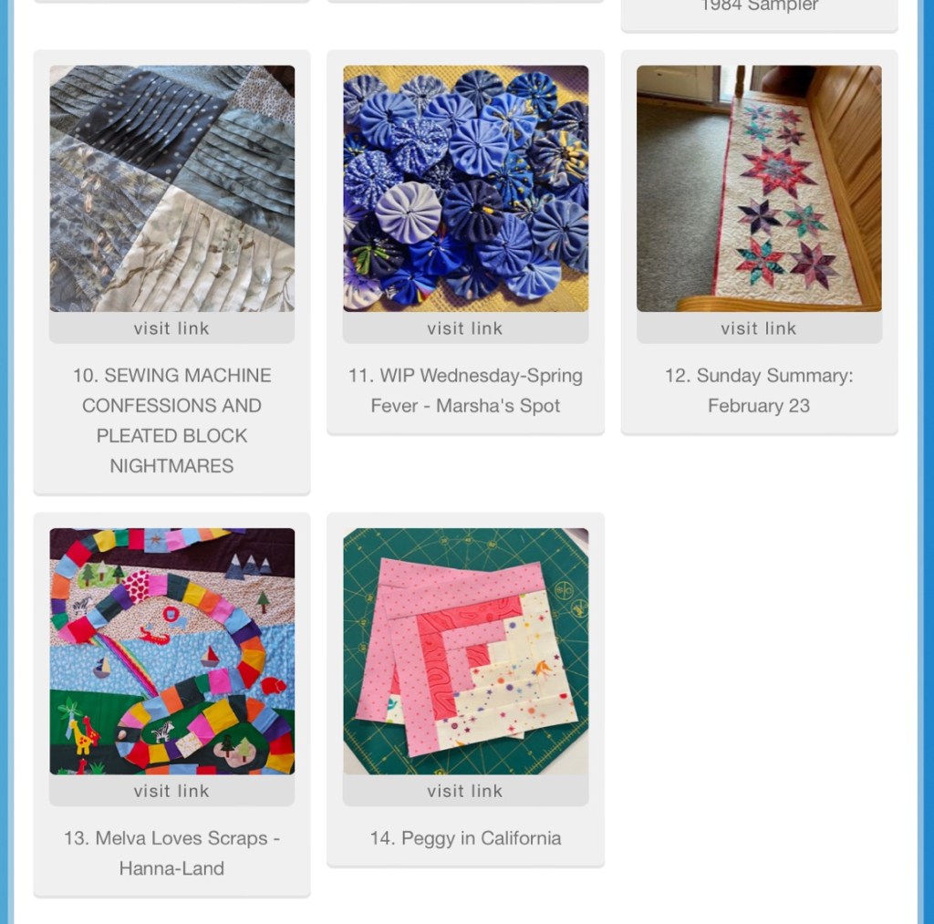
Task: Click visit link under star runner photo
Action: [x=759, y=328]
